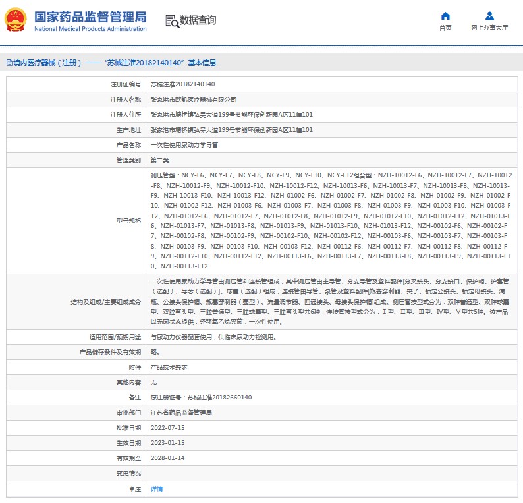Screen dimensions: 523x503
Task: Open the 数据查询 search icon
Action: pos(172,20)
